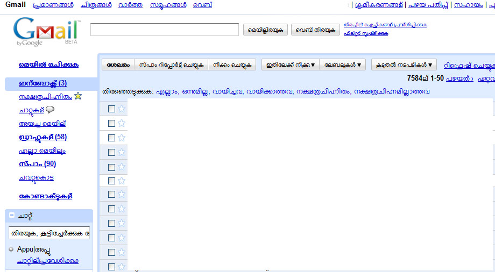
Task: Open the ഇൻബോക്സ് (3) folder
Action: click(x=43, y=83)
